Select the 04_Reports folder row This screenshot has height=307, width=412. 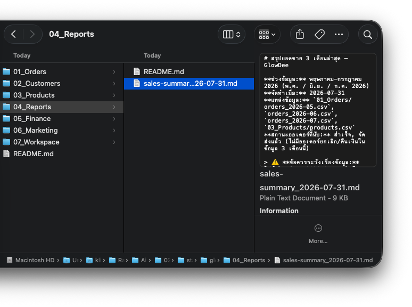pyautogui.click(x=62, y=107)
